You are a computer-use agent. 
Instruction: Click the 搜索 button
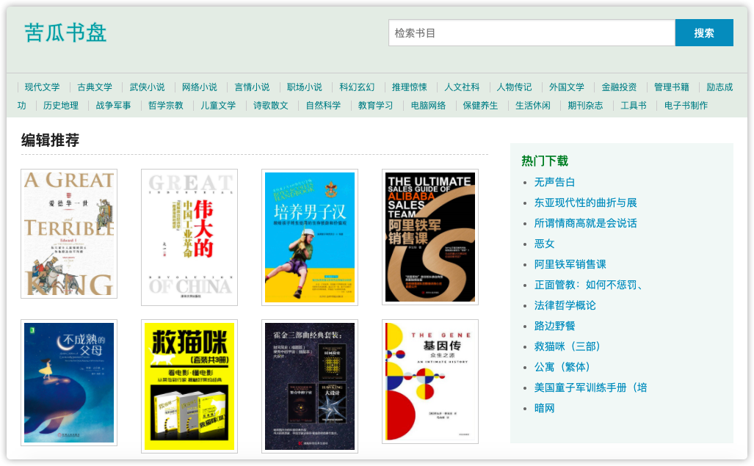(704, 33)
